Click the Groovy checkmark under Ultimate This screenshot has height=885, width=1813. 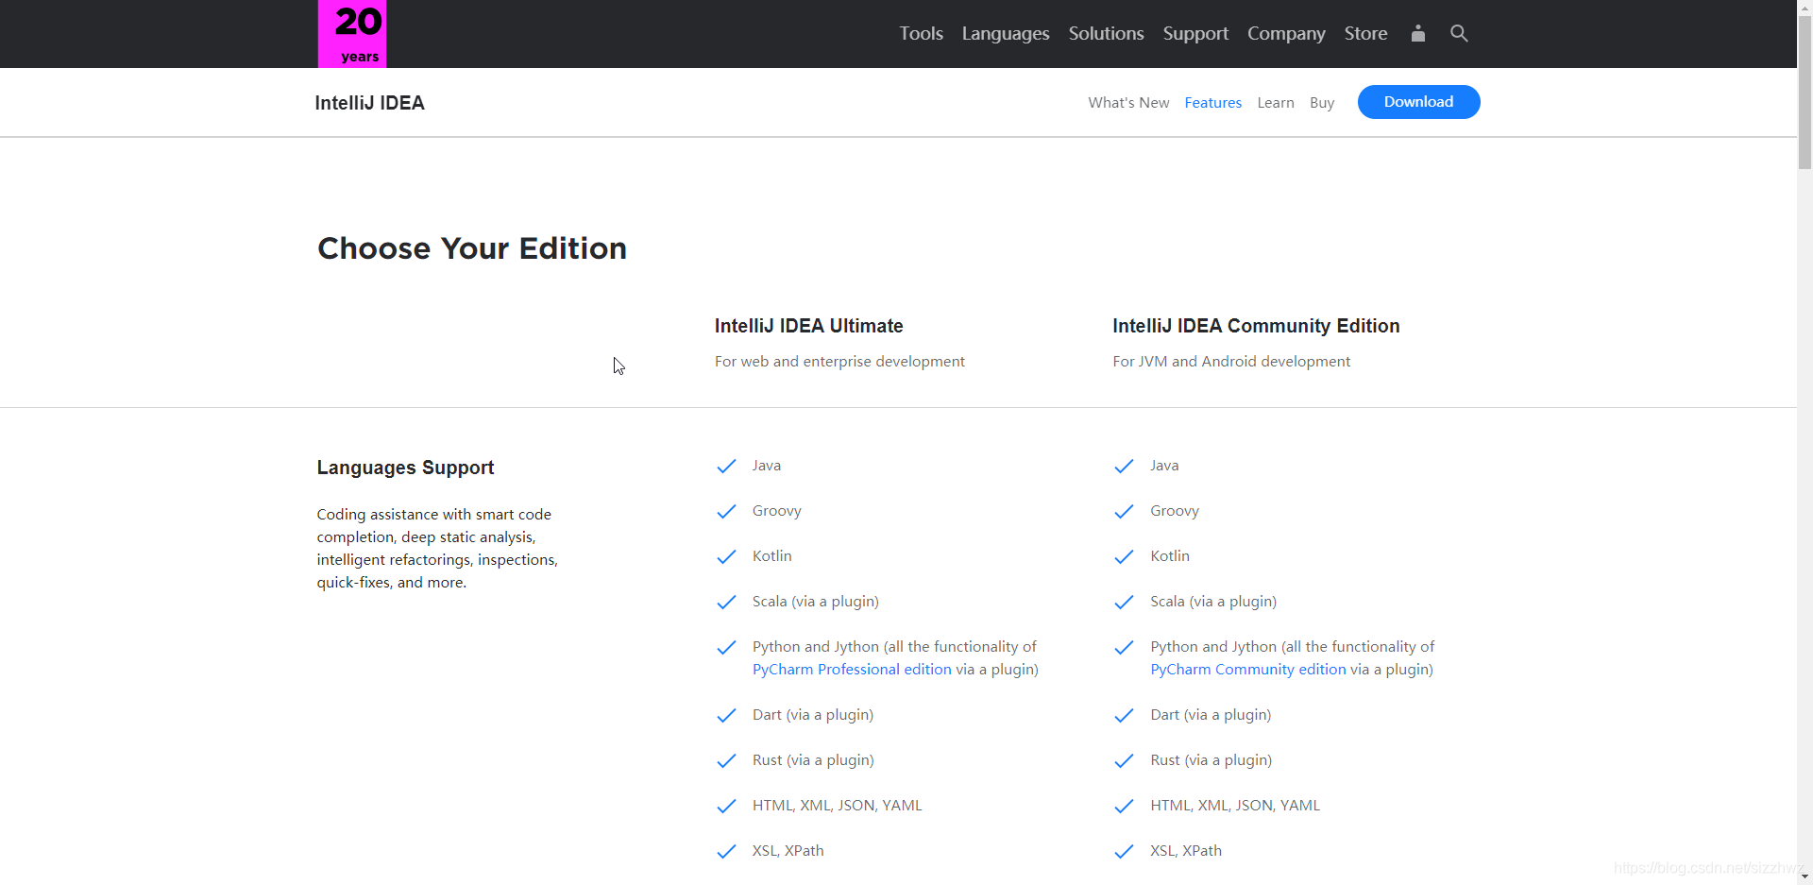(x=726, y=511)
